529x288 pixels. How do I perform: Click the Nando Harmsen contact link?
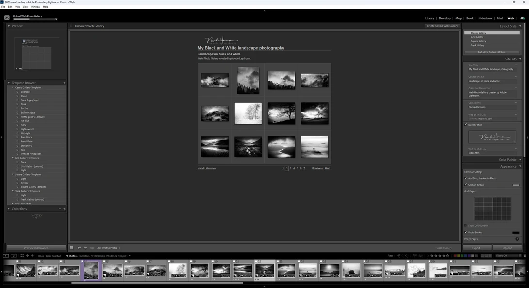click(207, 168)
